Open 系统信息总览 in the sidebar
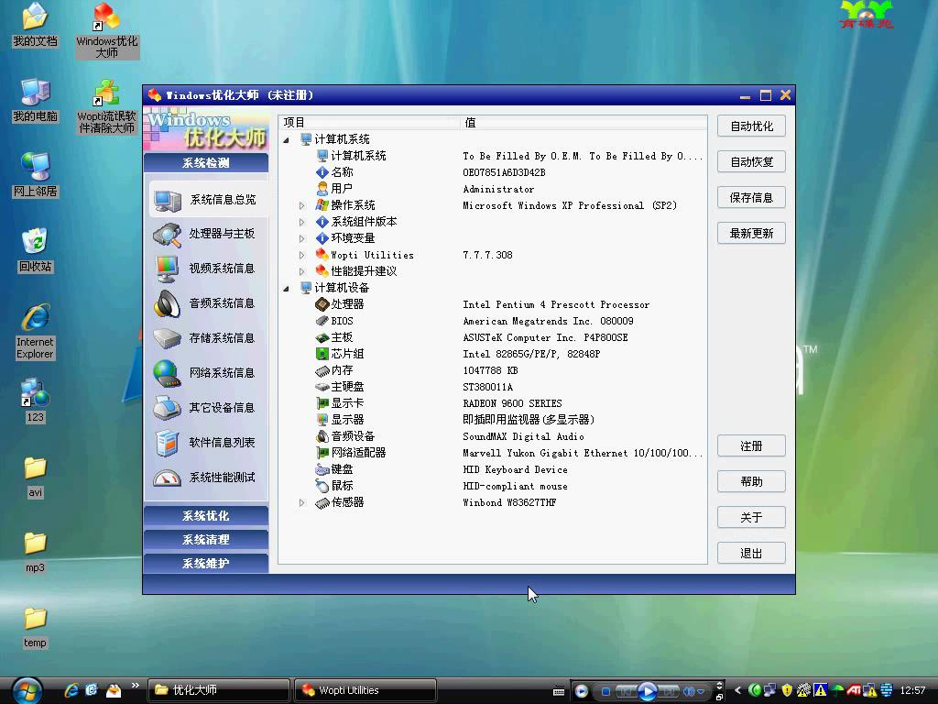The width and height of the screenshot is (938, 704). pyautogui.click(x=207, y=199)
